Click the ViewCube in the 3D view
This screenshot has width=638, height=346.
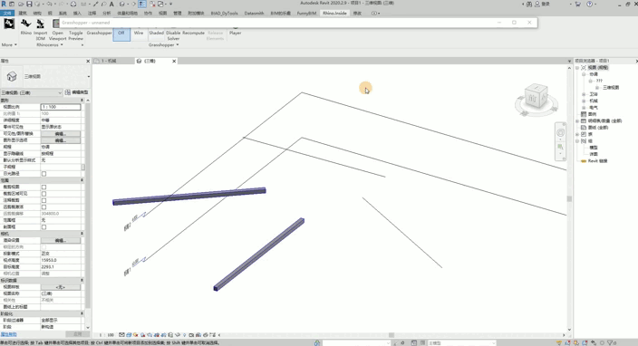click(536, 97)
